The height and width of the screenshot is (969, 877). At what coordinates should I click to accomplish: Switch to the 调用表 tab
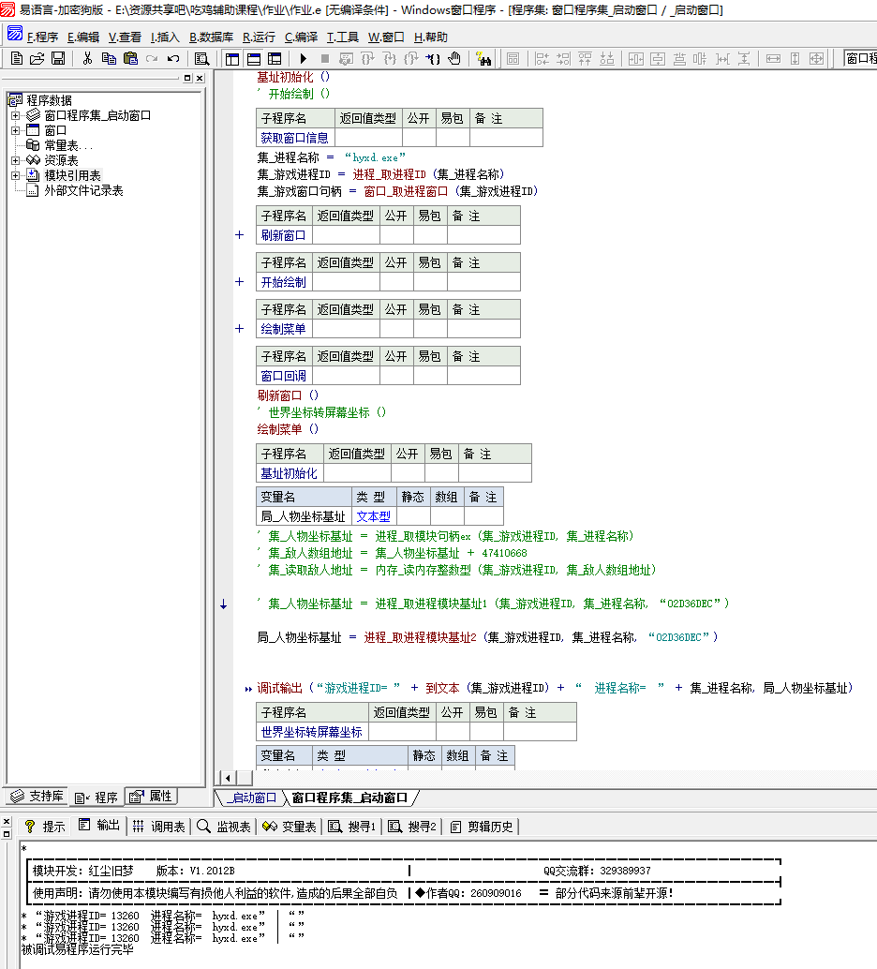(159, 827)
